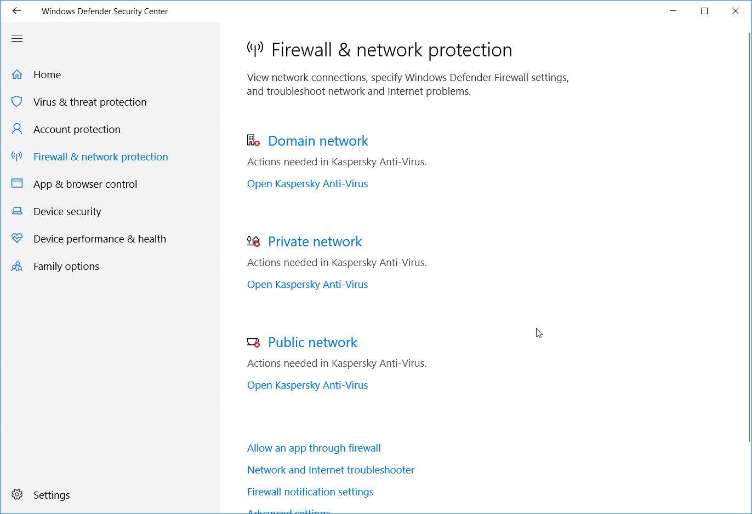Select Firewall & network protection menu item

[x=100, y=157]
